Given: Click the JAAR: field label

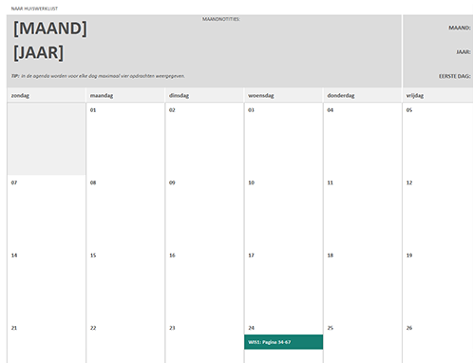Looking at the screenshot, I should pyautogui.click(x=464, y=52).
